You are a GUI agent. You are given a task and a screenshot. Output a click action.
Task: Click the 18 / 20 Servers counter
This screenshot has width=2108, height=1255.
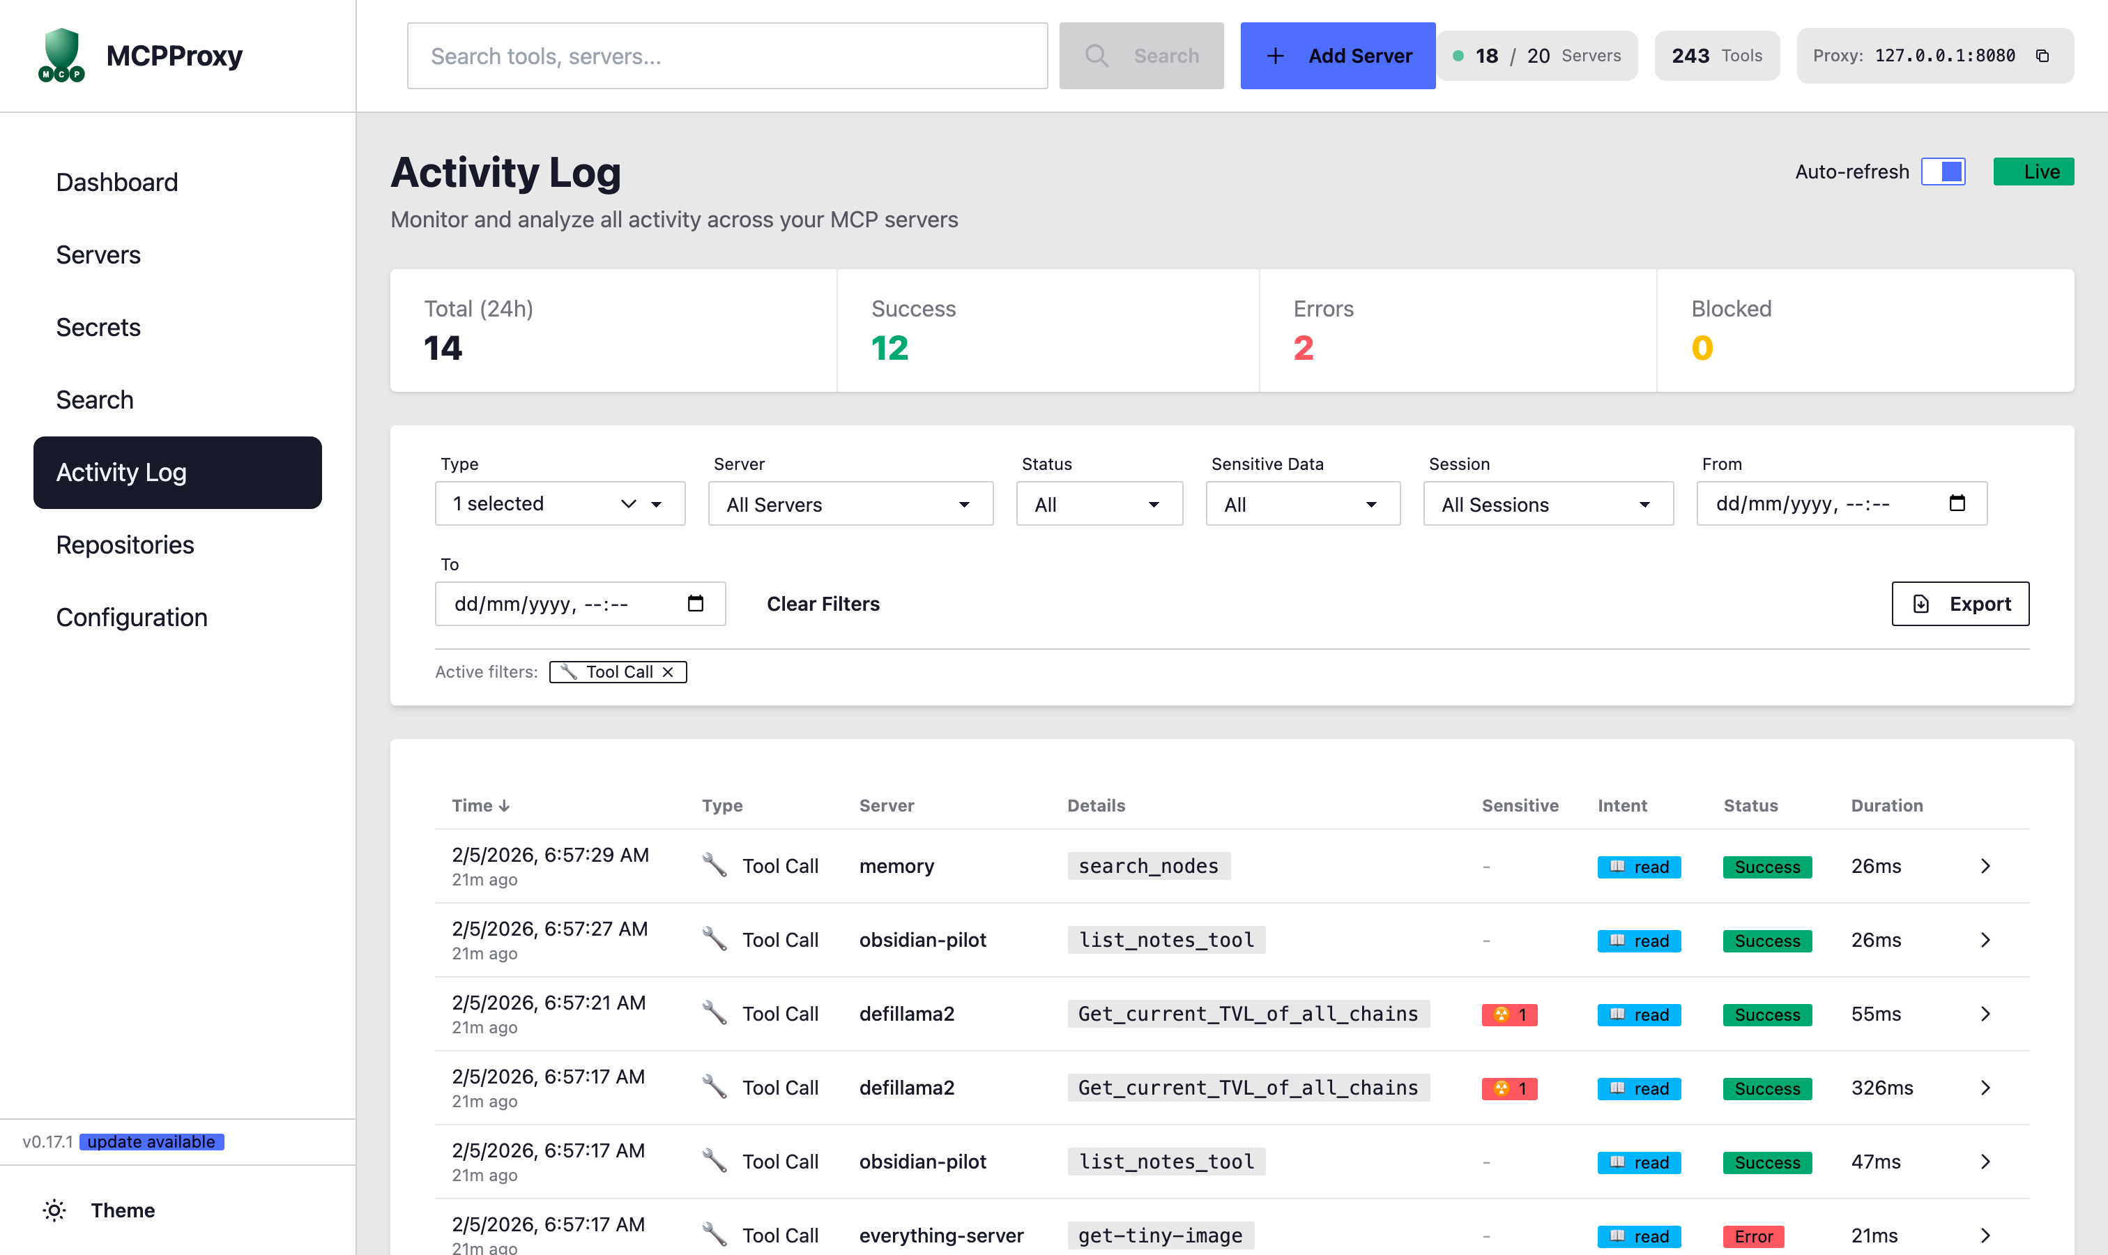tap(1537, 56)
